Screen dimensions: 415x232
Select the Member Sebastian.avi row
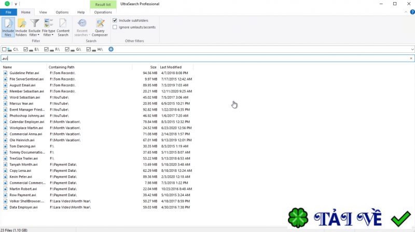98,91
